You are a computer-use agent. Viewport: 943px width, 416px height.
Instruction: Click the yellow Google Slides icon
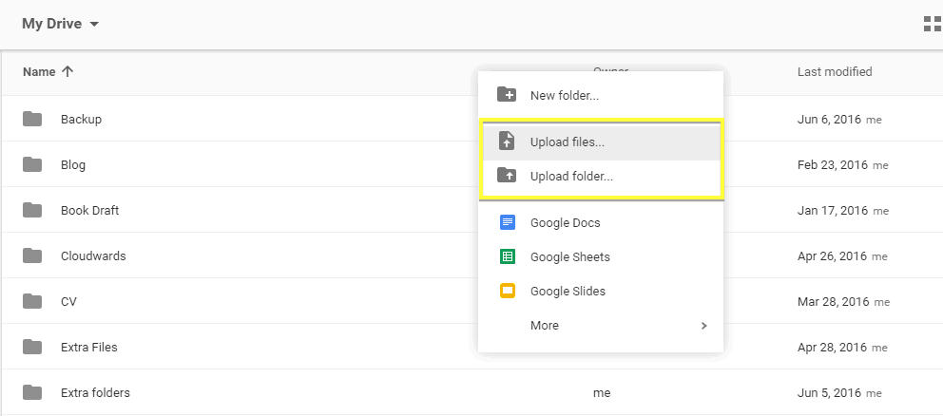508,292
